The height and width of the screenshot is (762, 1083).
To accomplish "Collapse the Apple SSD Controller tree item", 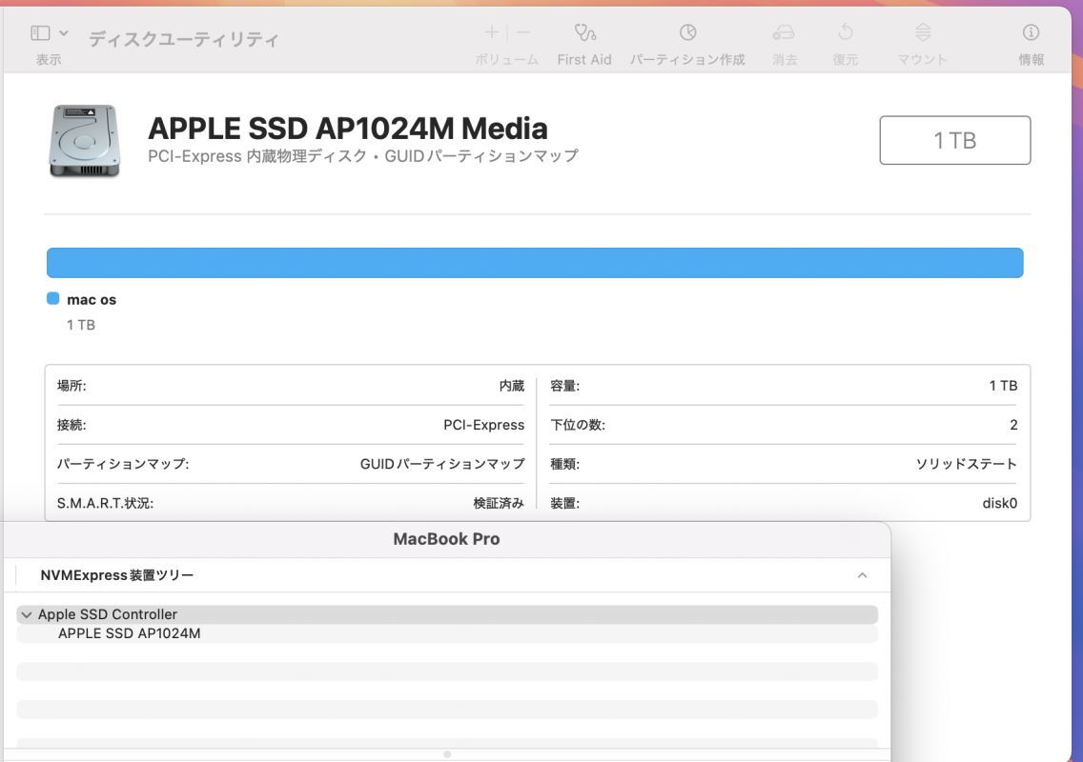I will pyautogui.click(x=26, y=613).
